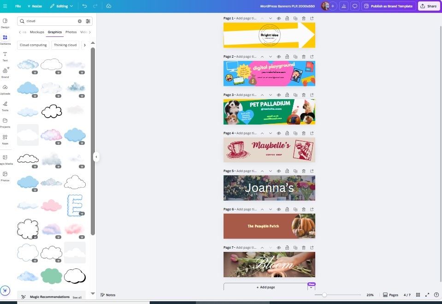
Task: Add a page after Page 6
Action: [x=312, y=209]
